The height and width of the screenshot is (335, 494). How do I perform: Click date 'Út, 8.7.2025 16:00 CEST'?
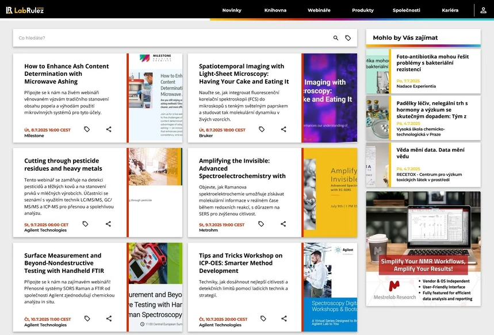coord(47,130)
